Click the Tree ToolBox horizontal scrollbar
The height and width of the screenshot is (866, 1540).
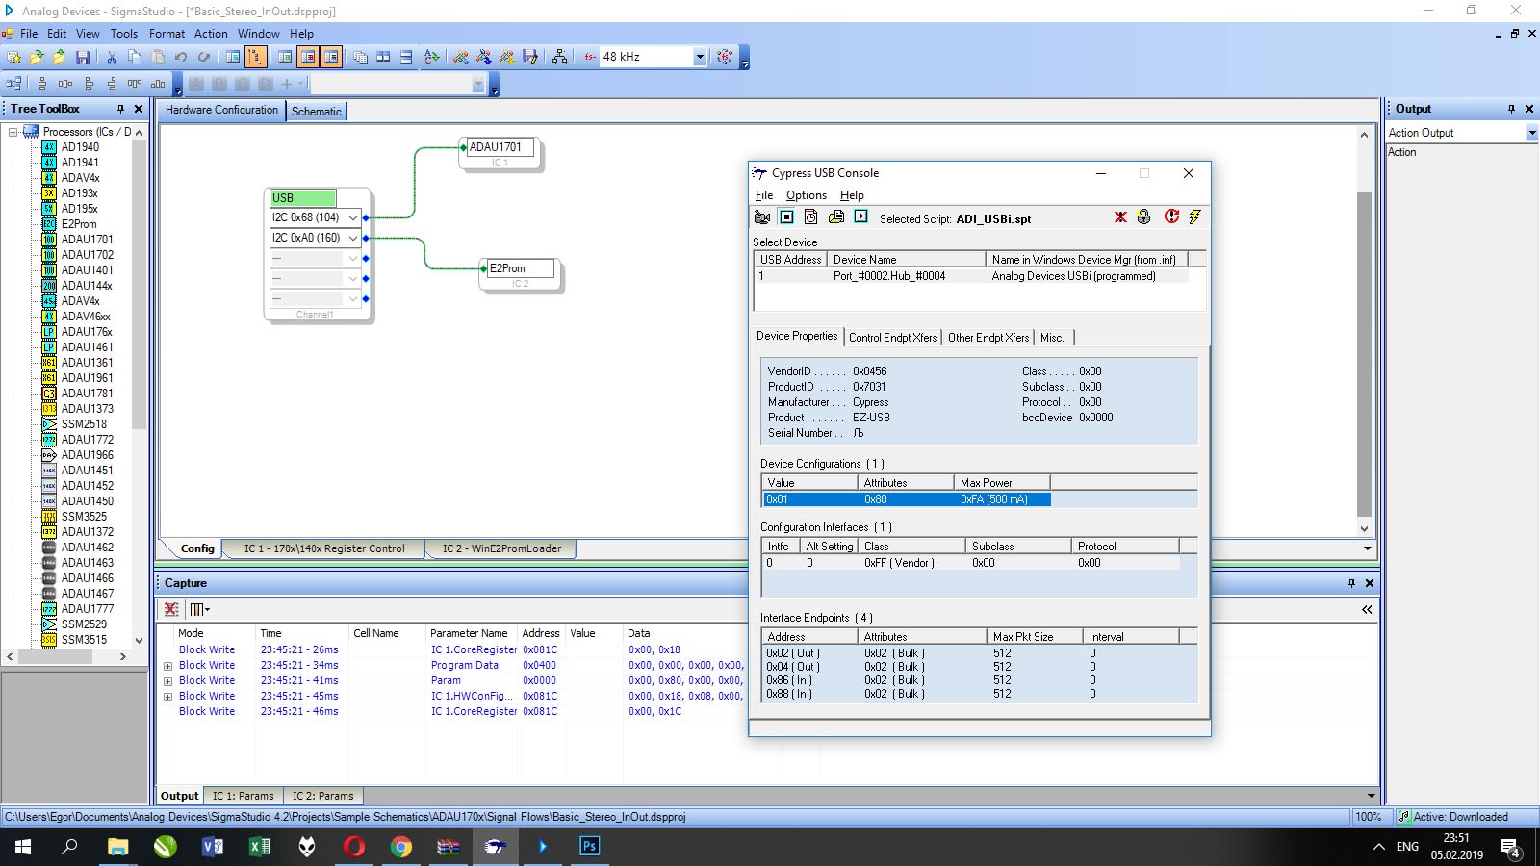pos(56,656)
